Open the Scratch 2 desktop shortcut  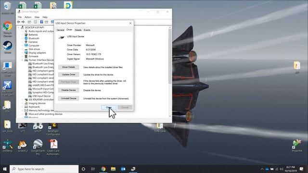[x=23, y=146]
